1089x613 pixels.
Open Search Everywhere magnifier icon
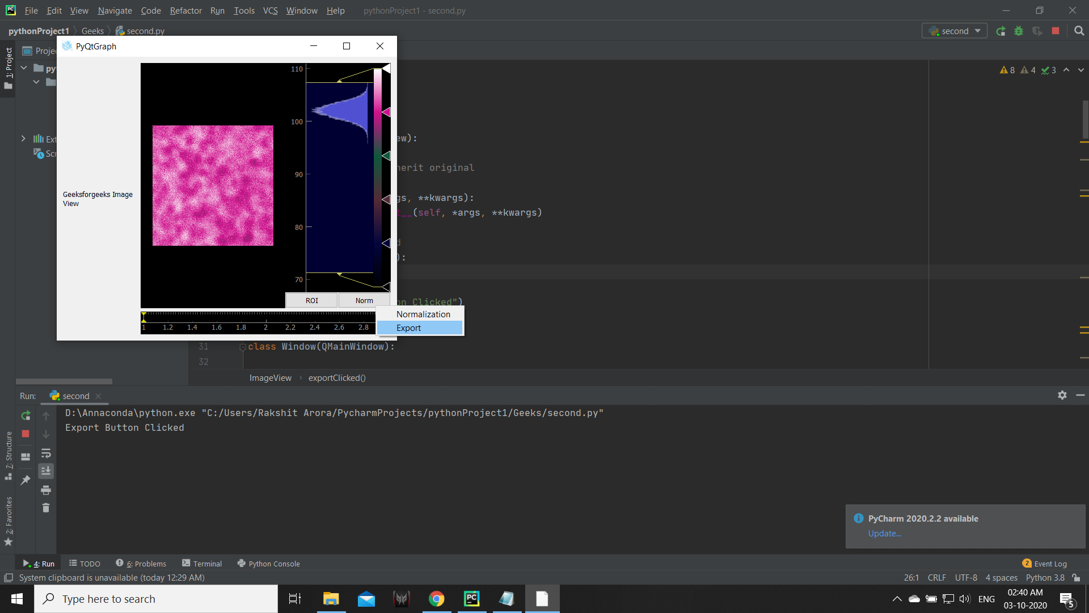1079,31
